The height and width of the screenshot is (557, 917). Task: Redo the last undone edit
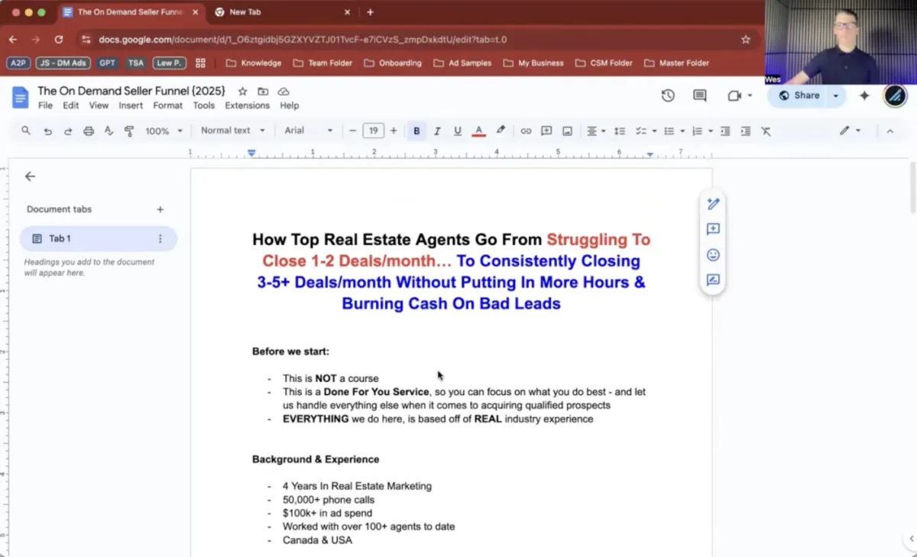click(x=68, y=131)
